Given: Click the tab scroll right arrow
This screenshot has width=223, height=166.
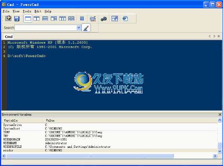Looking at the screenshot, I should point(214,36).
